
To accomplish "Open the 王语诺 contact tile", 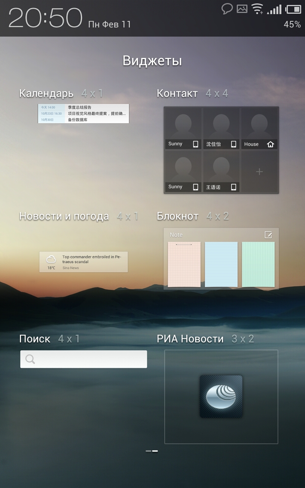I will [x=221, y=172].
